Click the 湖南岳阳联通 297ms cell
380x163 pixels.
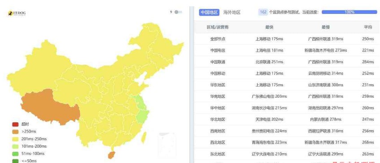[325, 108]
